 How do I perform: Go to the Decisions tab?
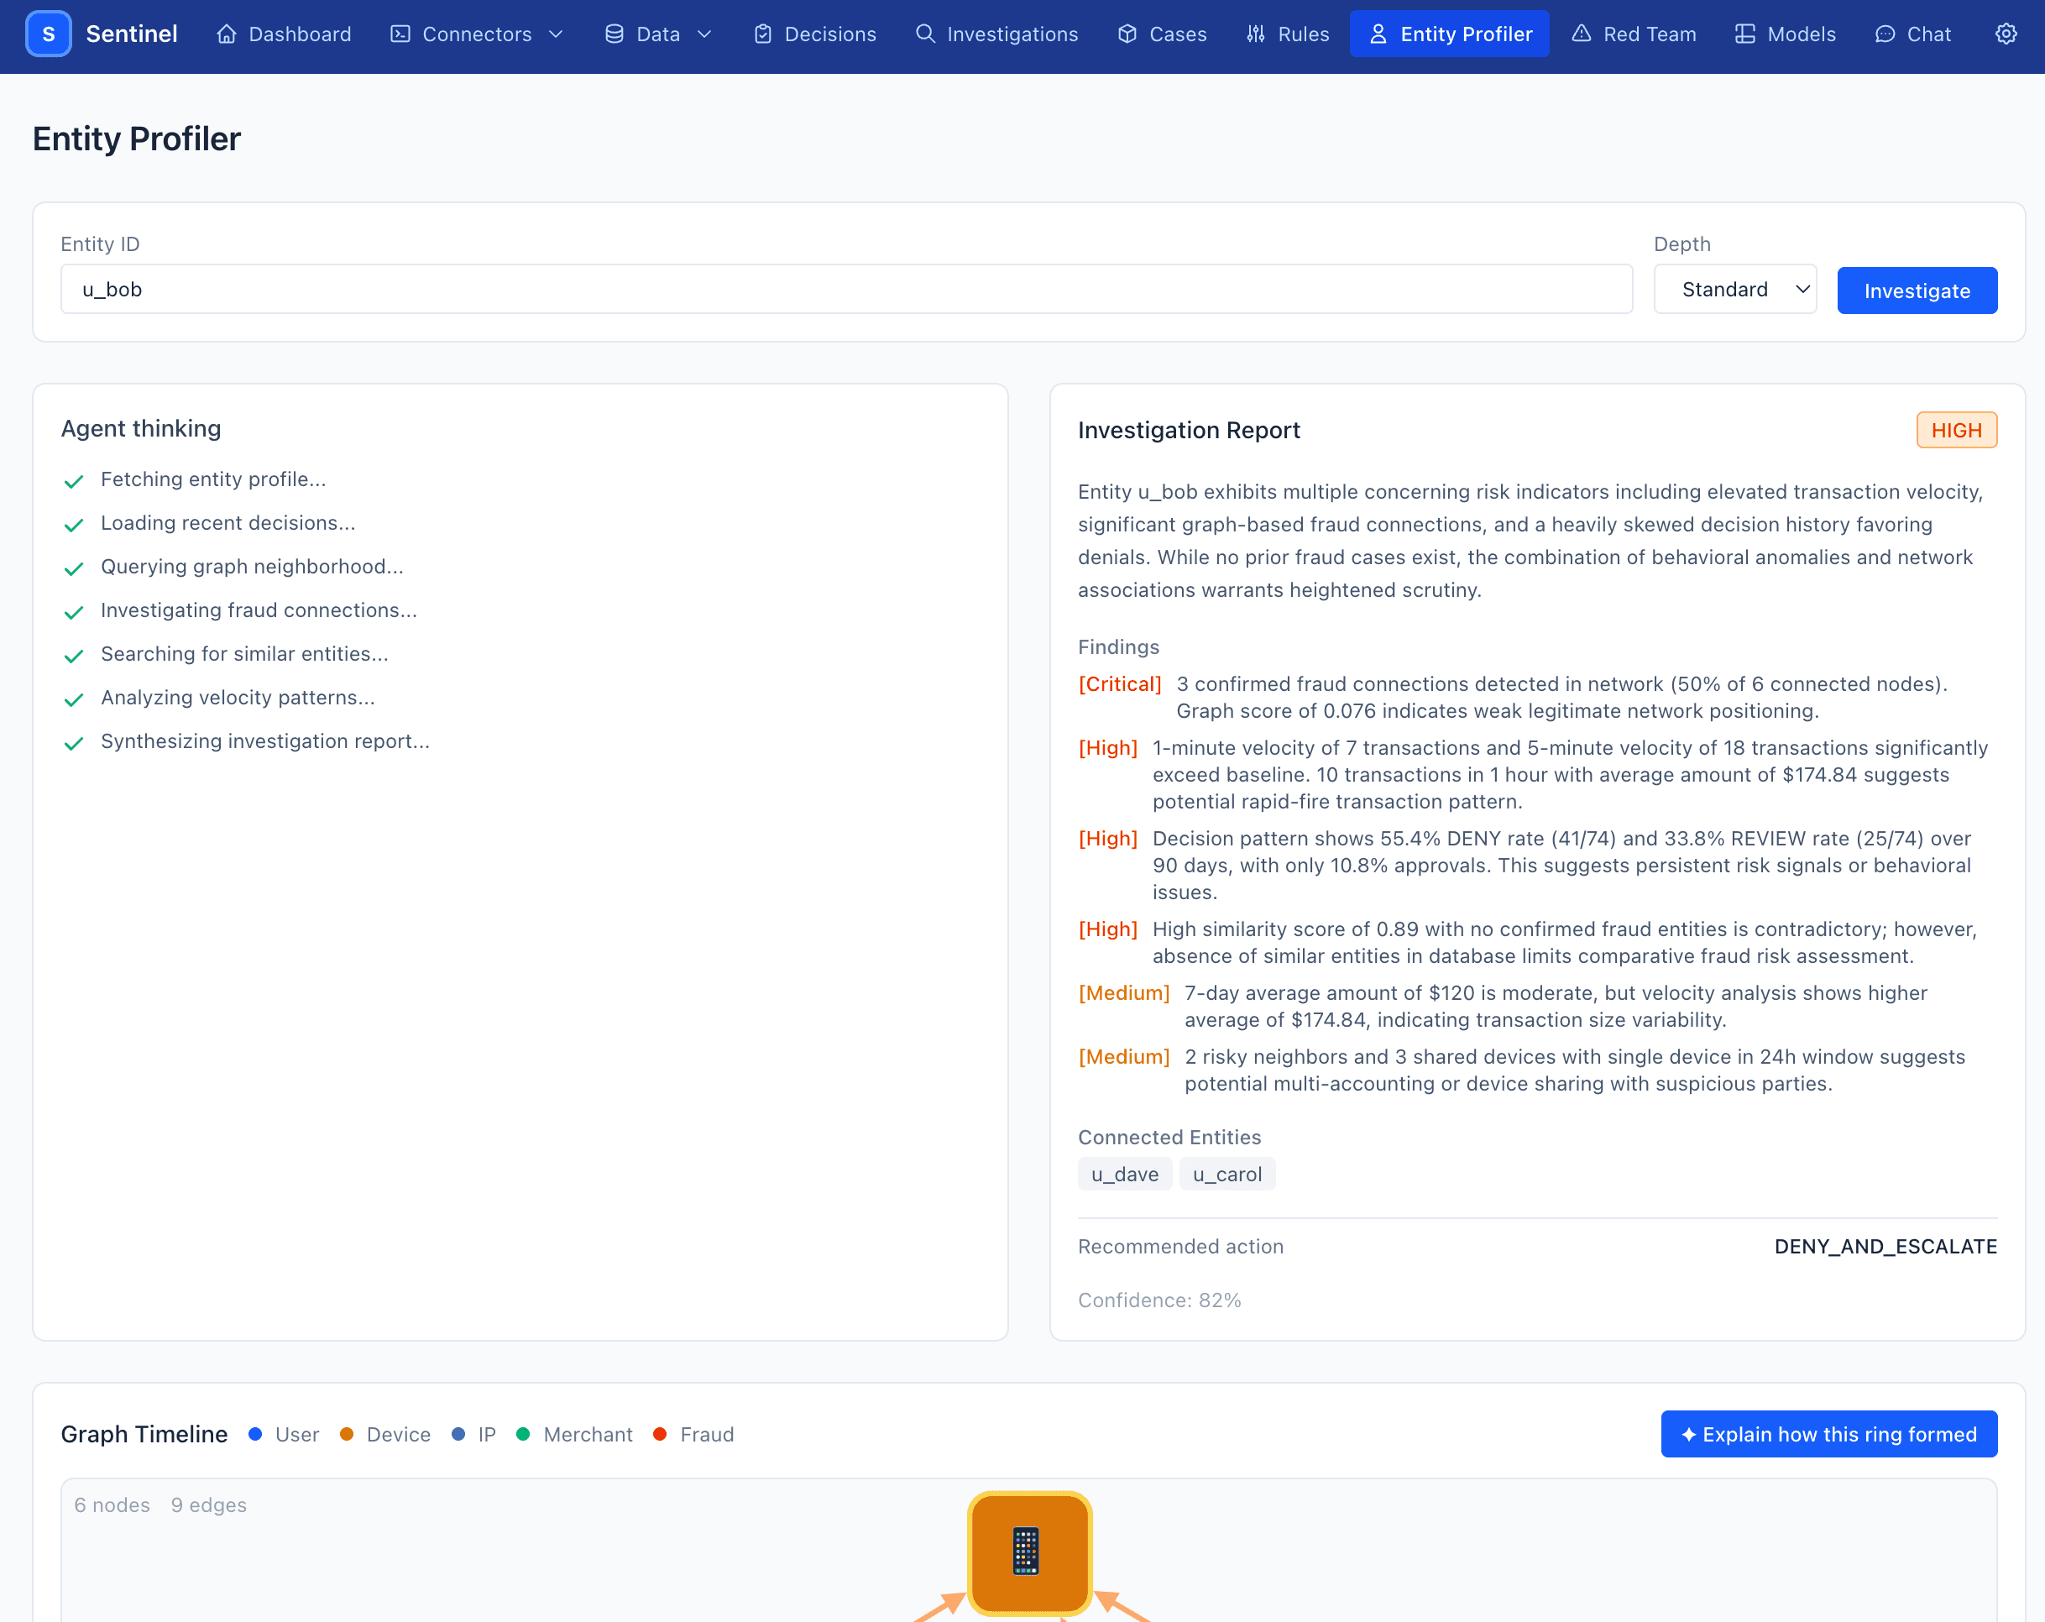815,34
